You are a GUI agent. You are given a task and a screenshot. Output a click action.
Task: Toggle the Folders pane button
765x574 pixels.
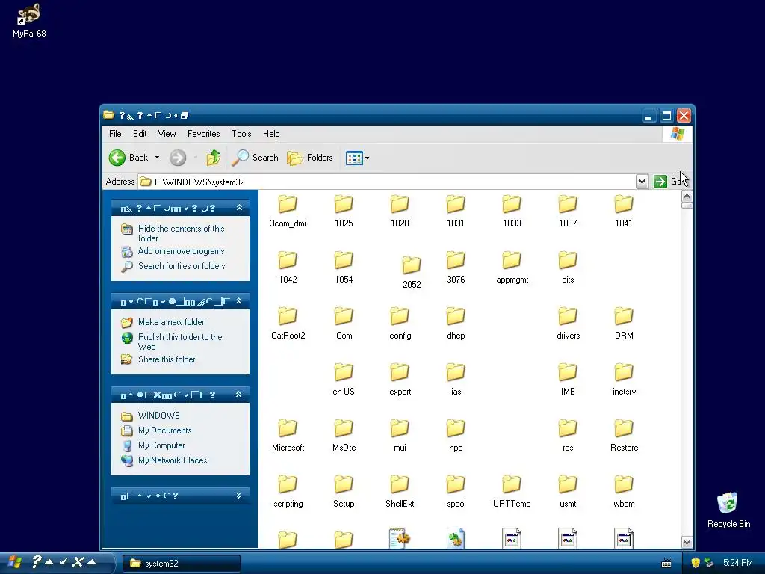pos(310,158)
